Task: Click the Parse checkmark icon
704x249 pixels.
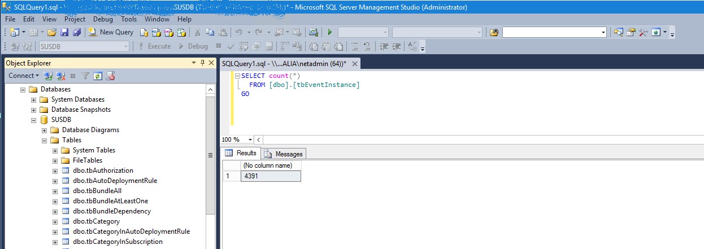Action: pos(231,46)
